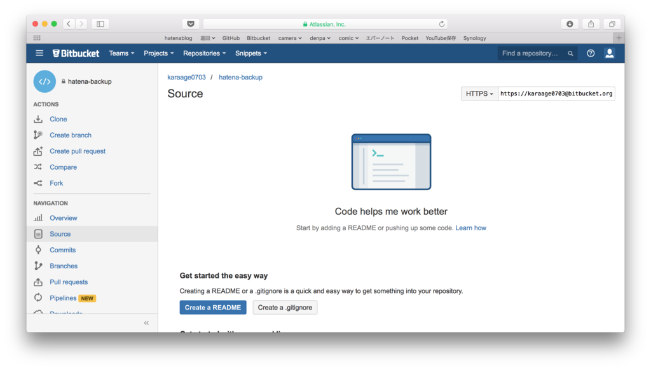Open the YouTube保存 bookmark
The width and height of the screenshot is (651, 370).
click(x=441, y=38)
